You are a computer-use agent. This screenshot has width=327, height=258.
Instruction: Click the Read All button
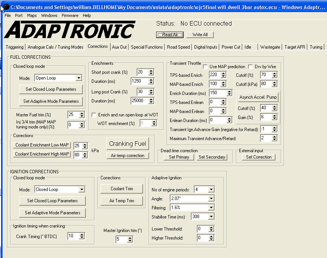(x=170, y=35)
